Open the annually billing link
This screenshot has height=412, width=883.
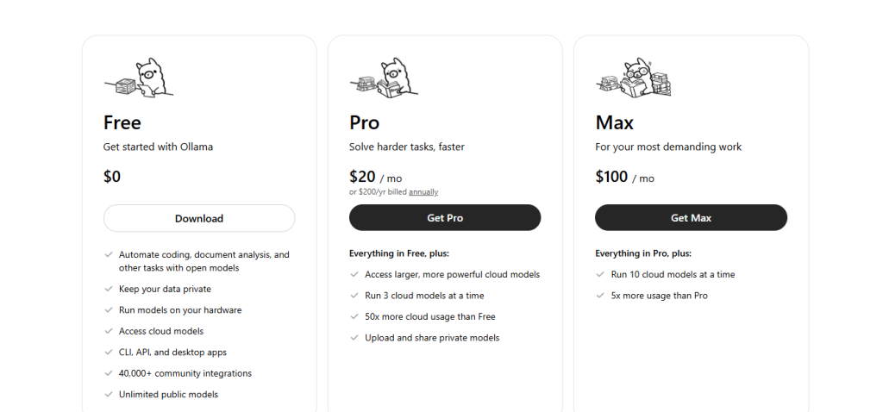[x=423, y=192]
